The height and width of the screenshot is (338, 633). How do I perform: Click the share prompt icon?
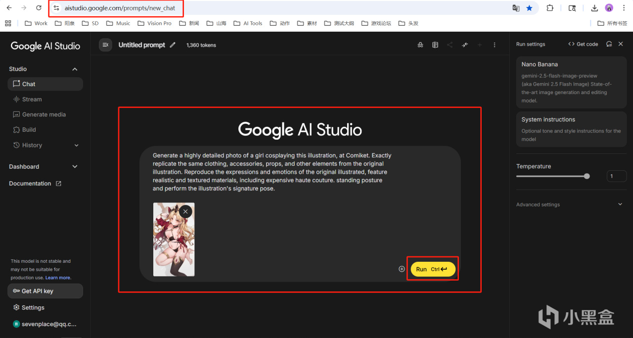450,45
